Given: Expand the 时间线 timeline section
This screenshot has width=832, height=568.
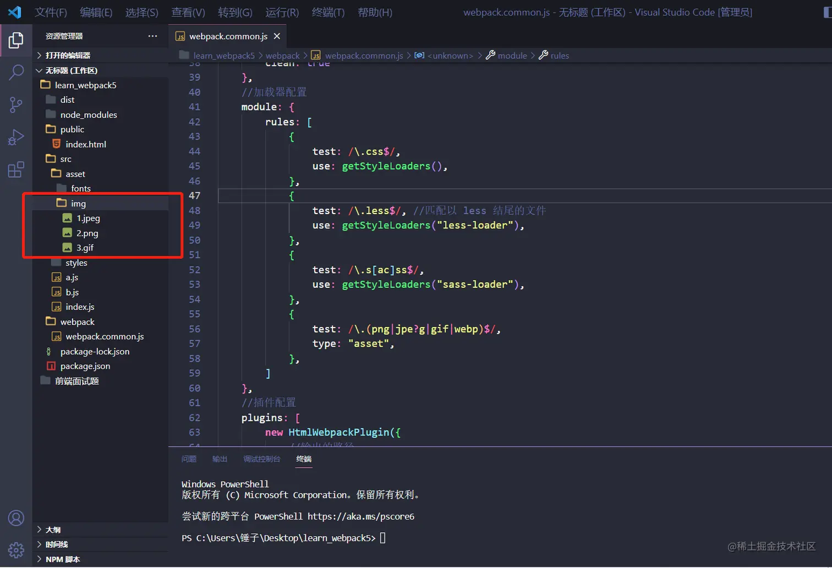Looking at the screenshot, I should click(x=100, y=544).
